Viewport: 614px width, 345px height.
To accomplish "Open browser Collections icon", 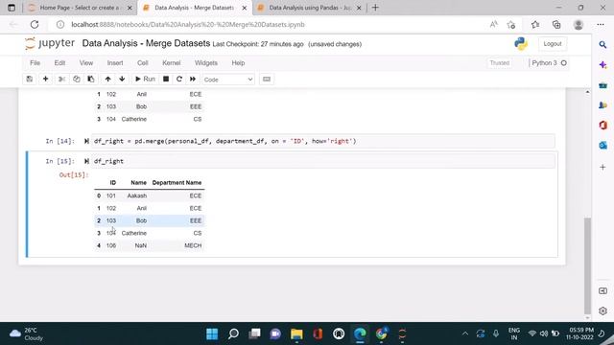I will pyautogui.click(x=556, y=25).
